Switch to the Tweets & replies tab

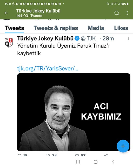click(x=56, y=28)
